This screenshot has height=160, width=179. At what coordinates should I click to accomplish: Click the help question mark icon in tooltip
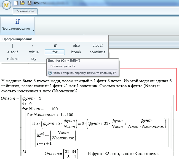tap(50, 73)
